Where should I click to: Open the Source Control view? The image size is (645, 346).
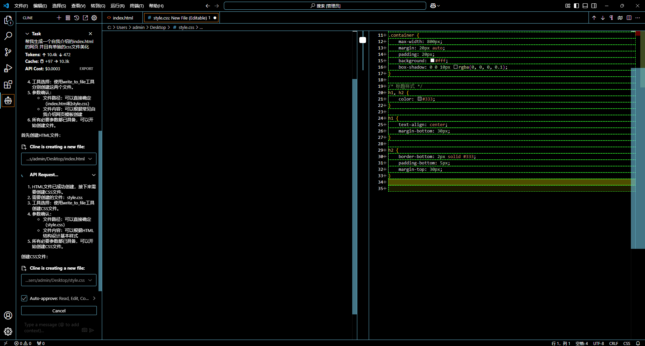click(x=8, y=52)
